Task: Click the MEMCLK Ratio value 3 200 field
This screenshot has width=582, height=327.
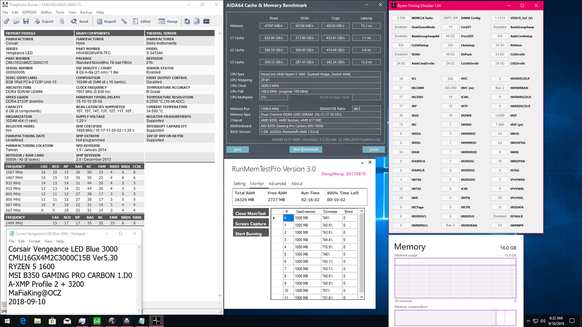Action: (401, 18)
